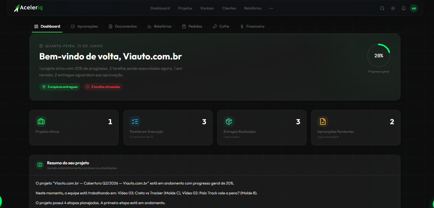Screen dimensions: 434x208
Task: Open the Tarefas em Execução card
Action: coord(168,127)
